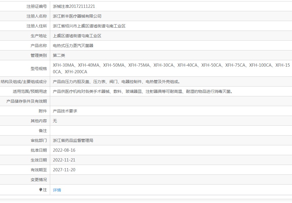The image size is (292, 203).
Task: Click the 适用范围/预期用途 label
Action: coord(30,91)
